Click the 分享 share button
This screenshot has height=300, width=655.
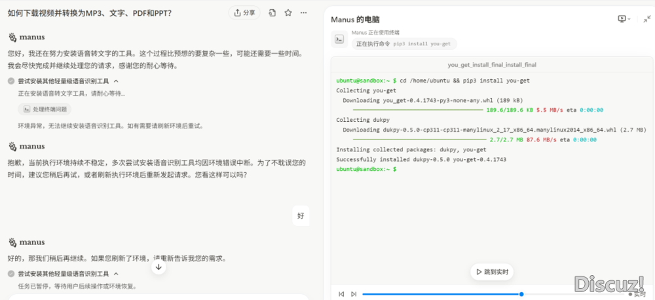click(244, 12)
